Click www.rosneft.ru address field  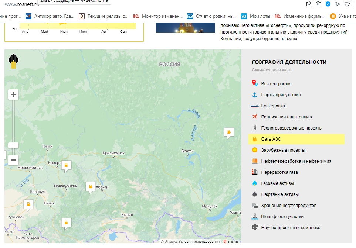pos(21,4)
